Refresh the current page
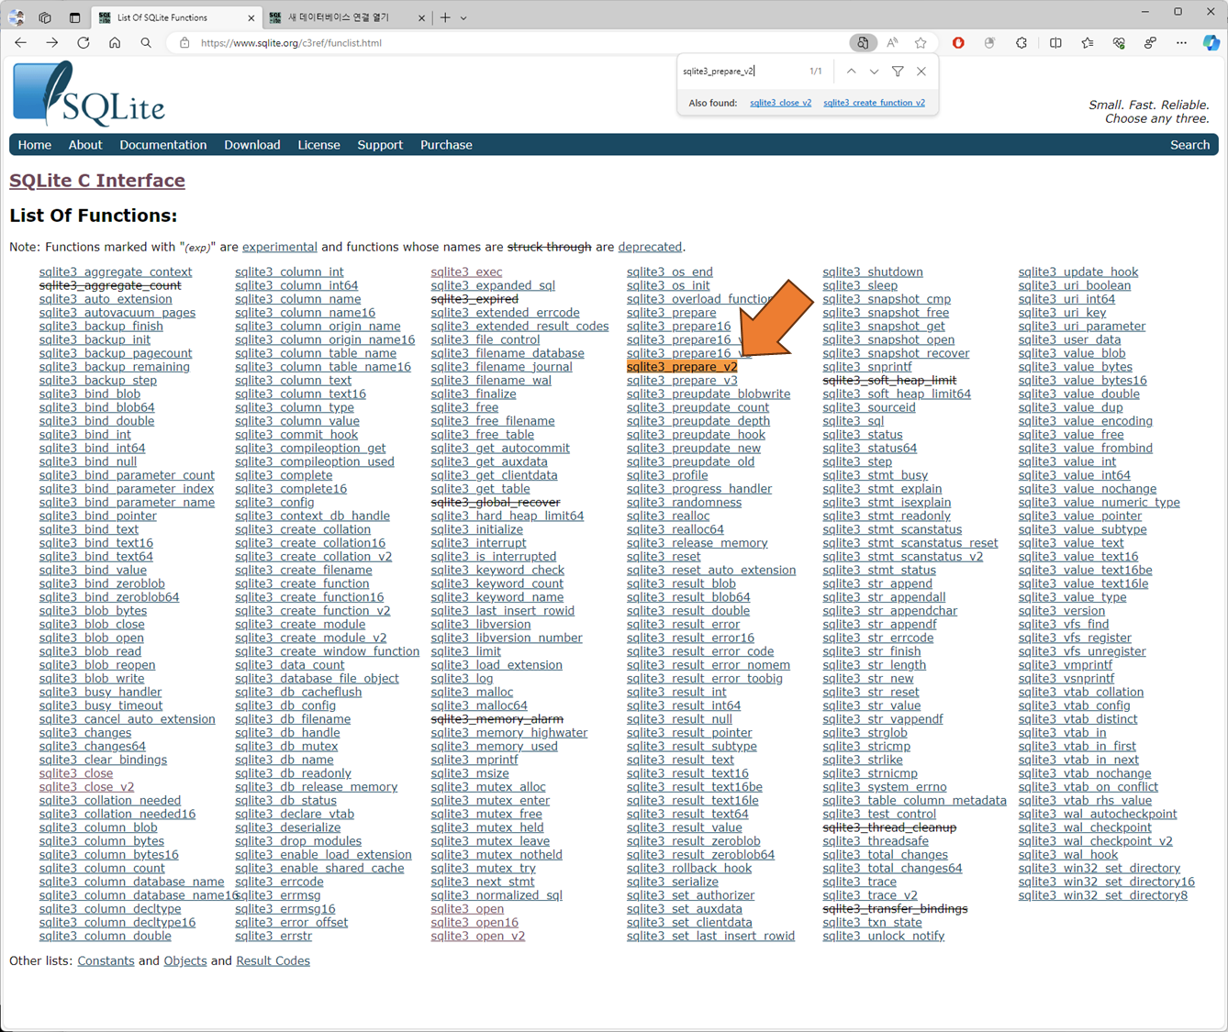The image size is (1228, 1032). 84,43
